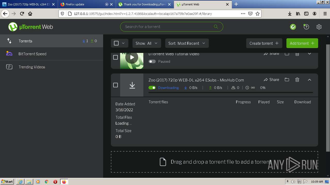Reload the current page
The width and height of the screenshot is (330, 185).
[x=22, y=14]
